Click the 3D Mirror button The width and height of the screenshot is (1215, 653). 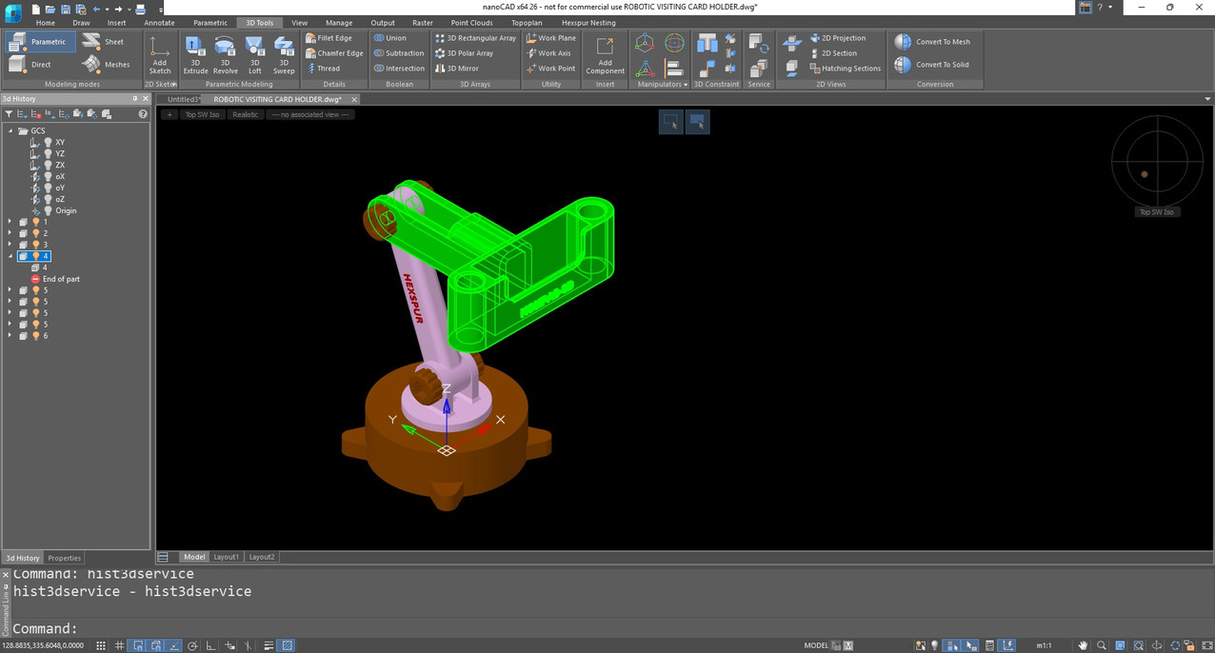[457, 69]
